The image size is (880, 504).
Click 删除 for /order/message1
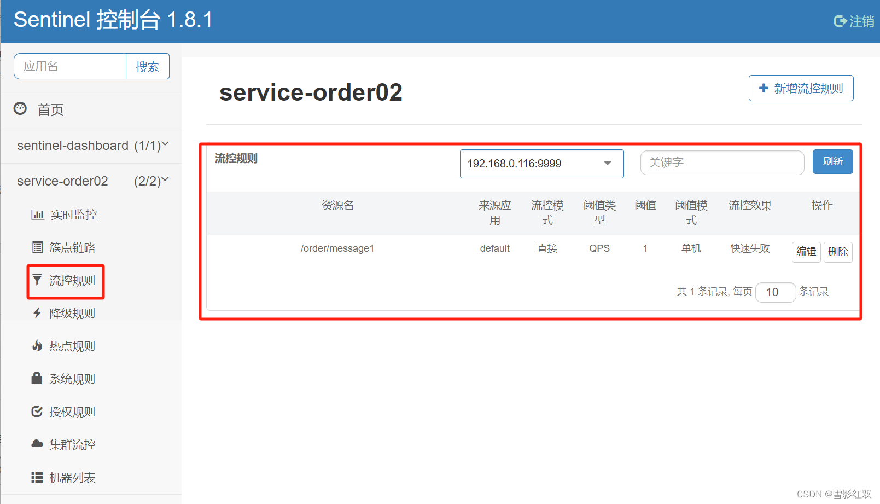tap(838, 252)
